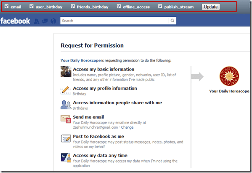
Task: Click the people share silhouettes icon
Action: click(x=66, y=105)
